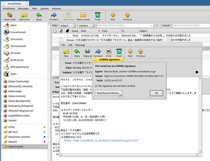This screenshot has height=161, width=210.
Task: Open EmailViews menu
Action: tap(9, 9)
